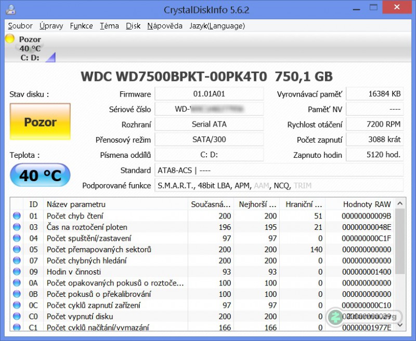Image resolution: width=416 pixels, height=341 pixels.
Task: Click the Nejhorší column header
Action: coord(256,204)
